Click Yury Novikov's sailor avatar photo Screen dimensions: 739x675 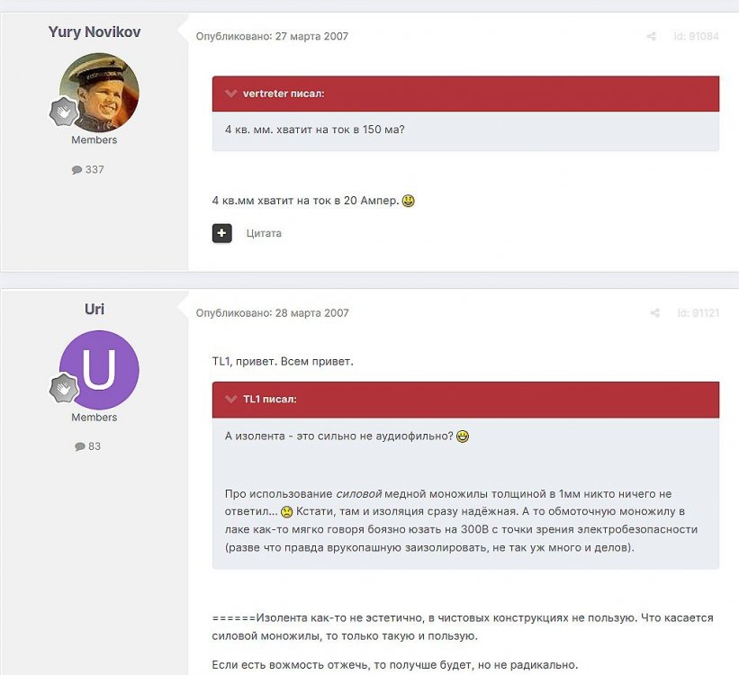point(99,93)
